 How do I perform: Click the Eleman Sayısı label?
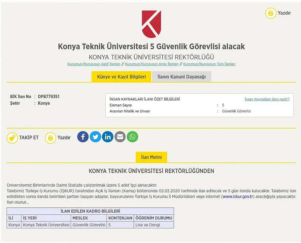click(121, 105)
